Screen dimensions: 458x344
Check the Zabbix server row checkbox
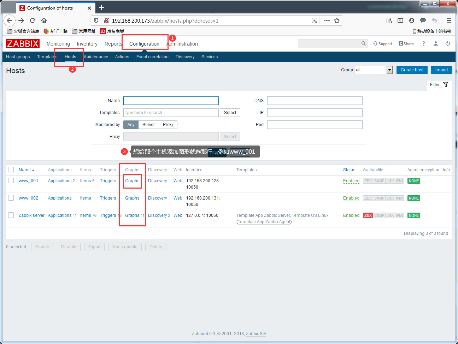[11, 215]
